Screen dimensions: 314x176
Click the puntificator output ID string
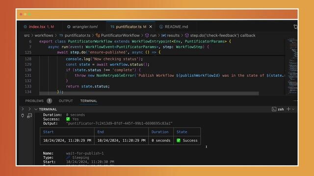[119, 124]
